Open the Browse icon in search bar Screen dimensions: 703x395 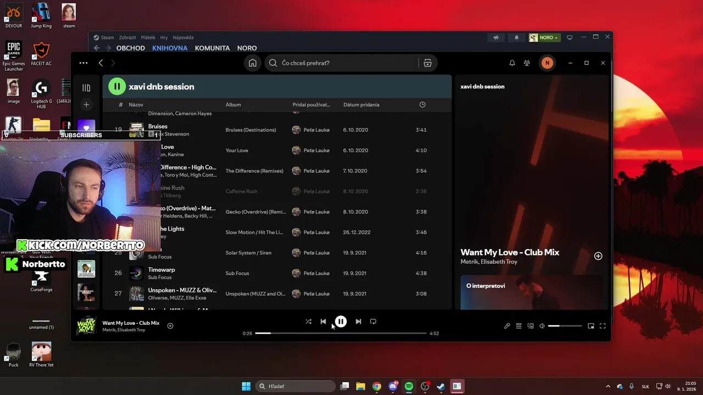pyautogui.click(x=427, y=63)
